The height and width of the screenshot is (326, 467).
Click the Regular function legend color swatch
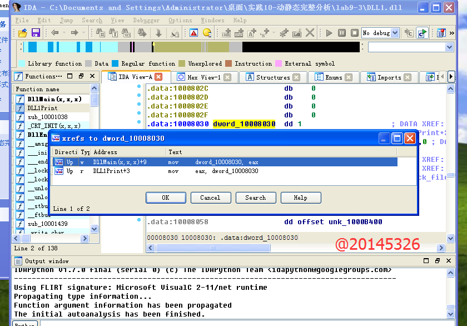(116, 63)
